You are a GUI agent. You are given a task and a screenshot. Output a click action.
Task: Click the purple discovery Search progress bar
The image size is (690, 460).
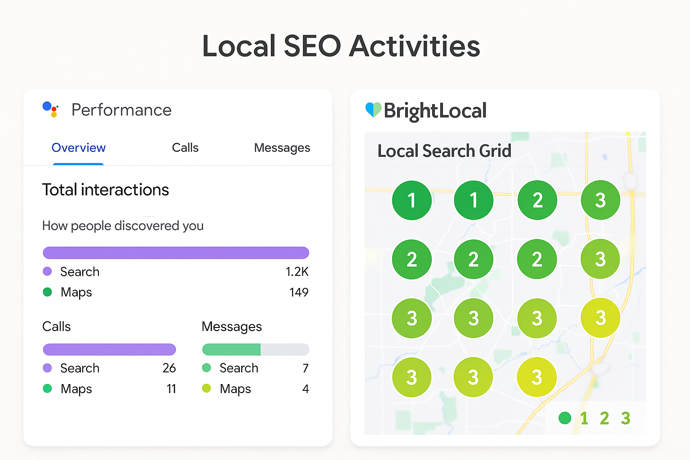coord(176,253)
